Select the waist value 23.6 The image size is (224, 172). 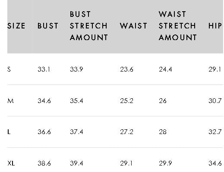coord(126,69)
